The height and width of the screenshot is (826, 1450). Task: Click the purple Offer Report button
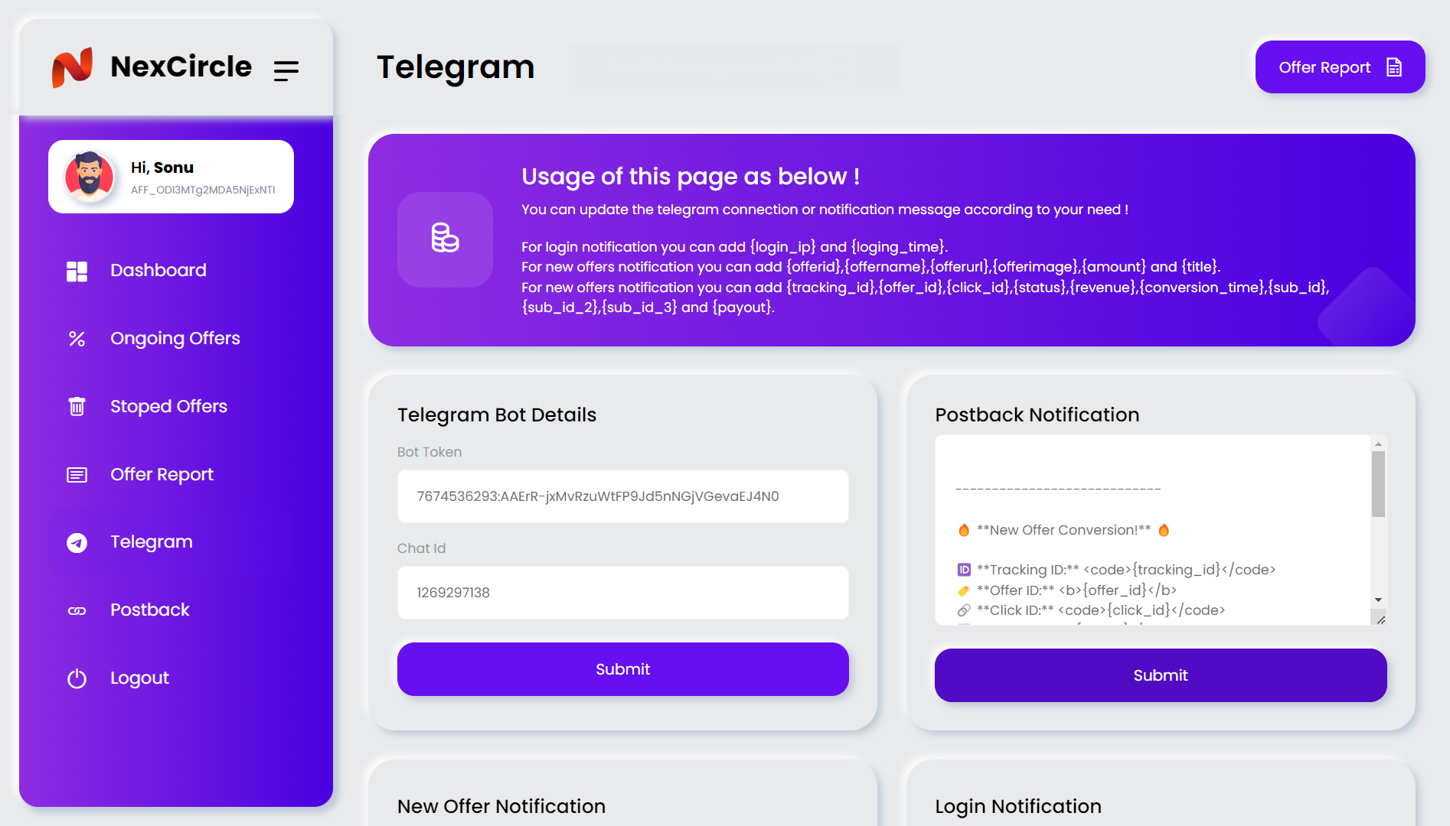1339,67
